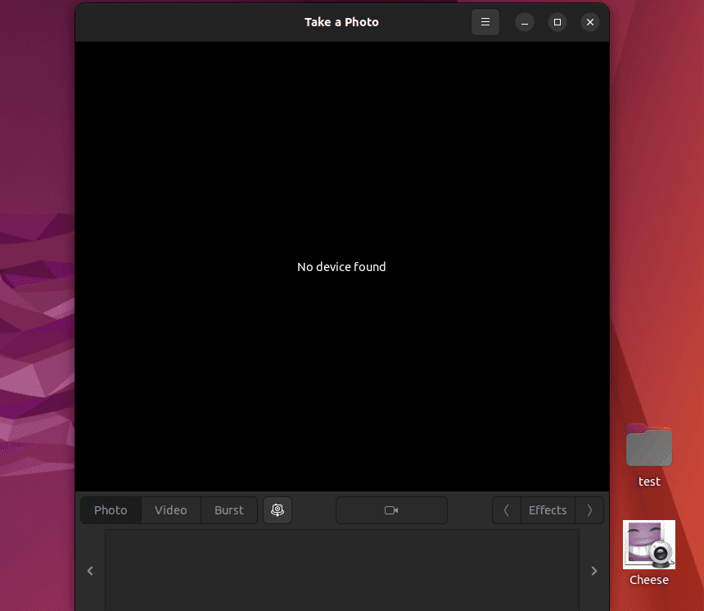Viewport: 704px width, 611px height.
Task: Click the No device found message area
Action: tap(341, 267)
